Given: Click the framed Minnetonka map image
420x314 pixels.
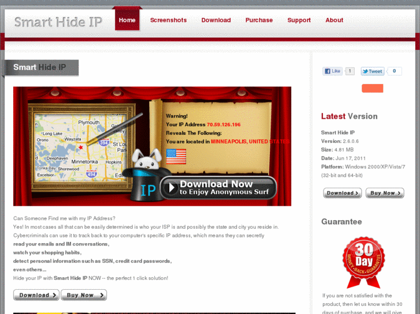Looking at the screenshot, I should point(81,147).
